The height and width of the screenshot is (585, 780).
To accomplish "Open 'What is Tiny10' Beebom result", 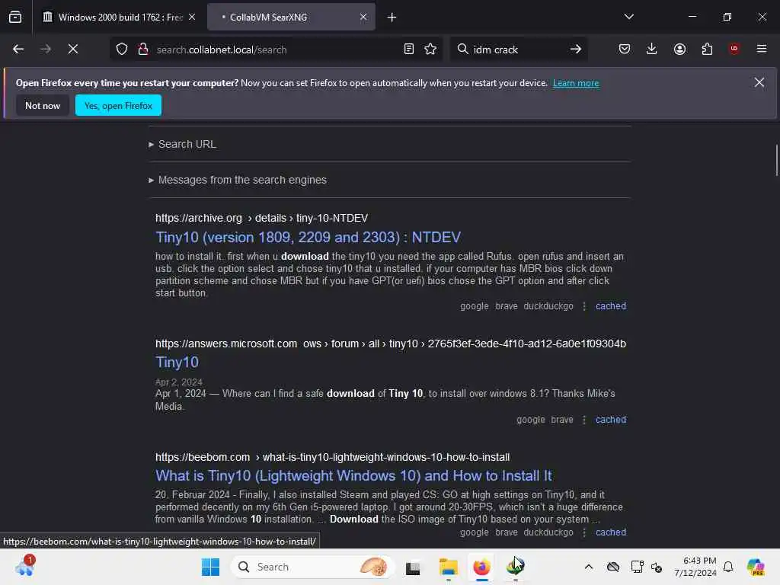I will coord(353,475).
